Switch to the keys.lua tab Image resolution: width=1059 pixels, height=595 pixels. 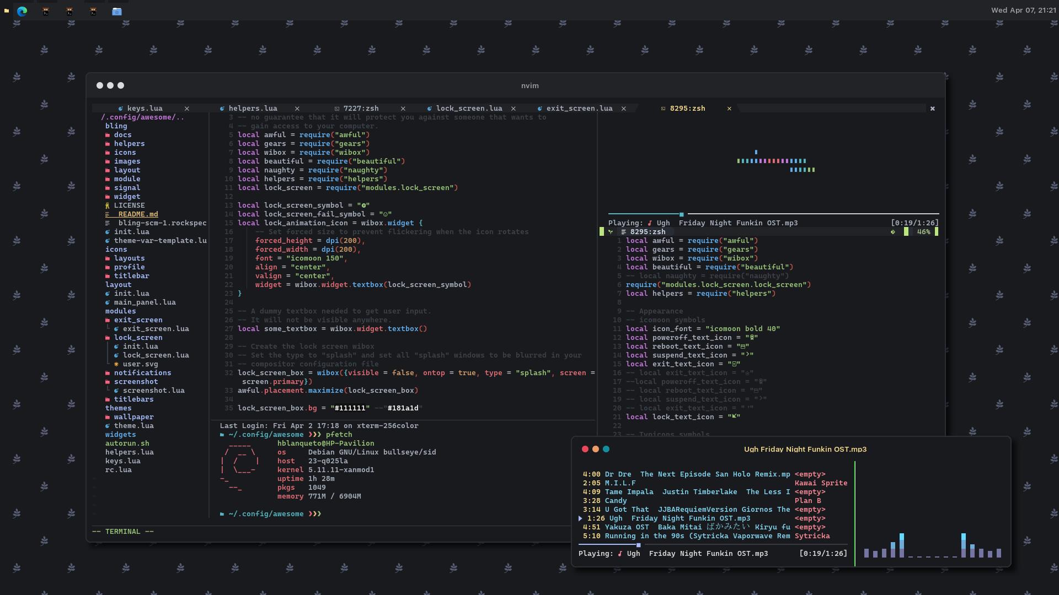click(x=145, y=109)
